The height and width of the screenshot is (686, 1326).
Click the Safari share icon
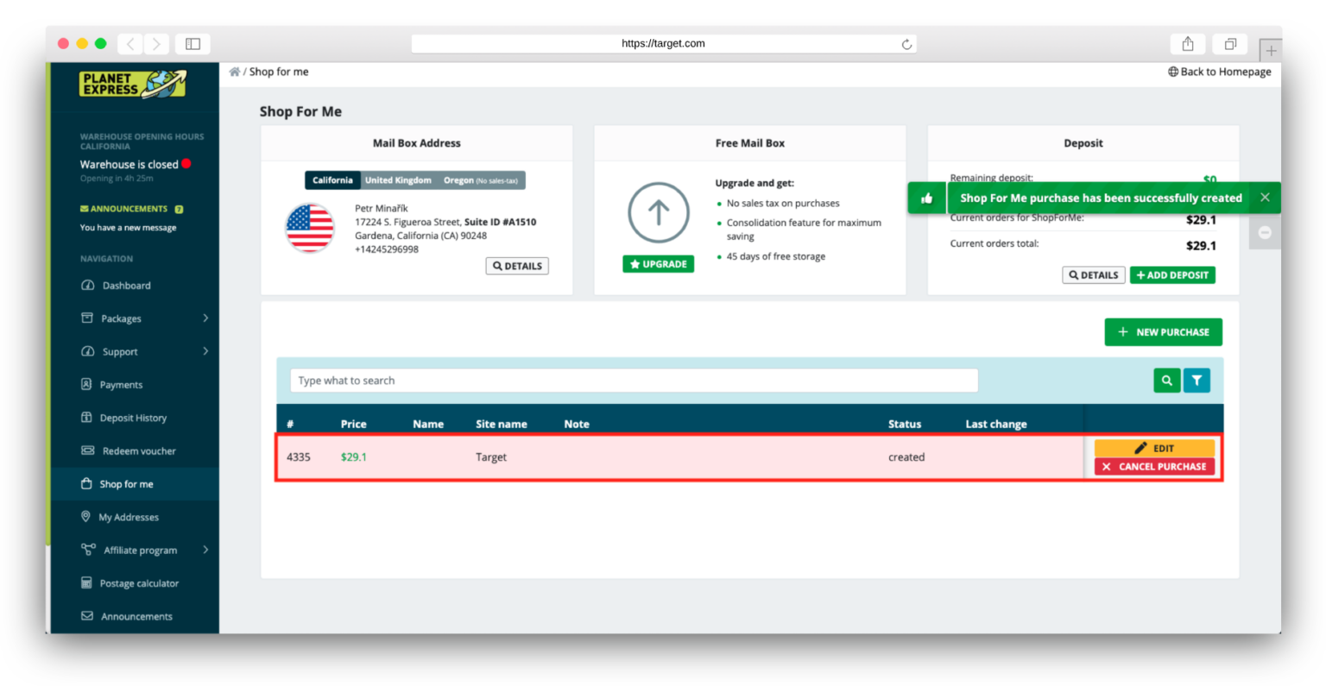[x=1187, y=44]
